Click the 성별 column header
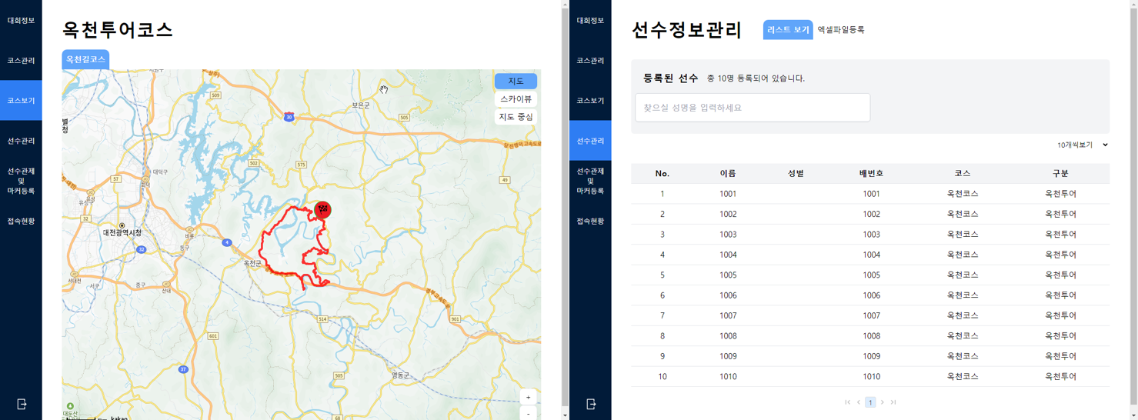Viewport: 1138px width, 420px height. tap(796, 174)
